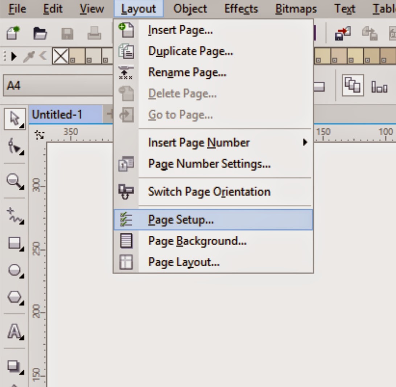The image size is (396, 387).
Task: Expand the Insert Page Number submenu
Action: click(x=198, y=143)
